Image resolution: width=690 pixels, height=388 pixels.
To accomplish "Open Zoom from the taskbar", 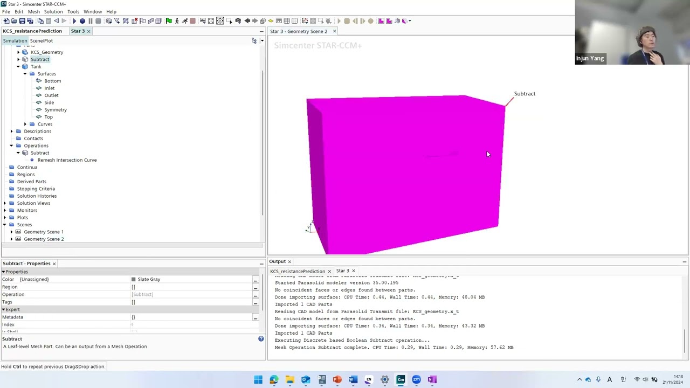I will tap(416, 379).
